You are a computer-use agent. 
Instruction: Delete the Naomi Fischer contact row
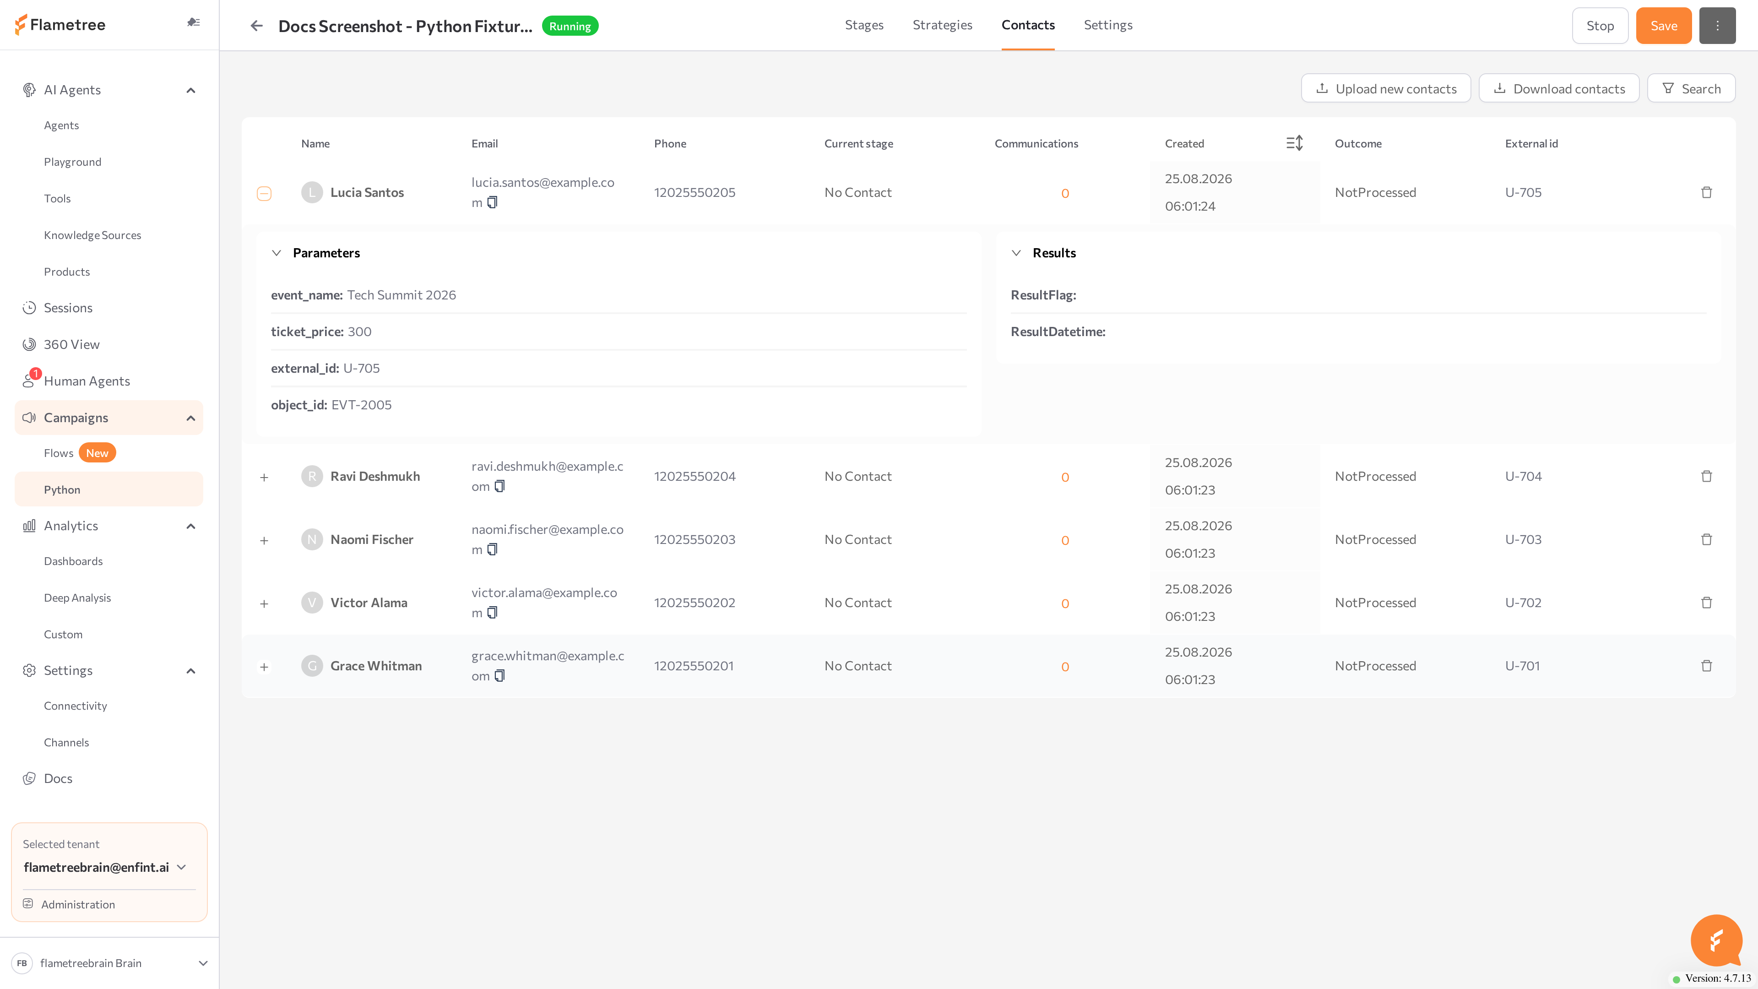(1706, 540)
